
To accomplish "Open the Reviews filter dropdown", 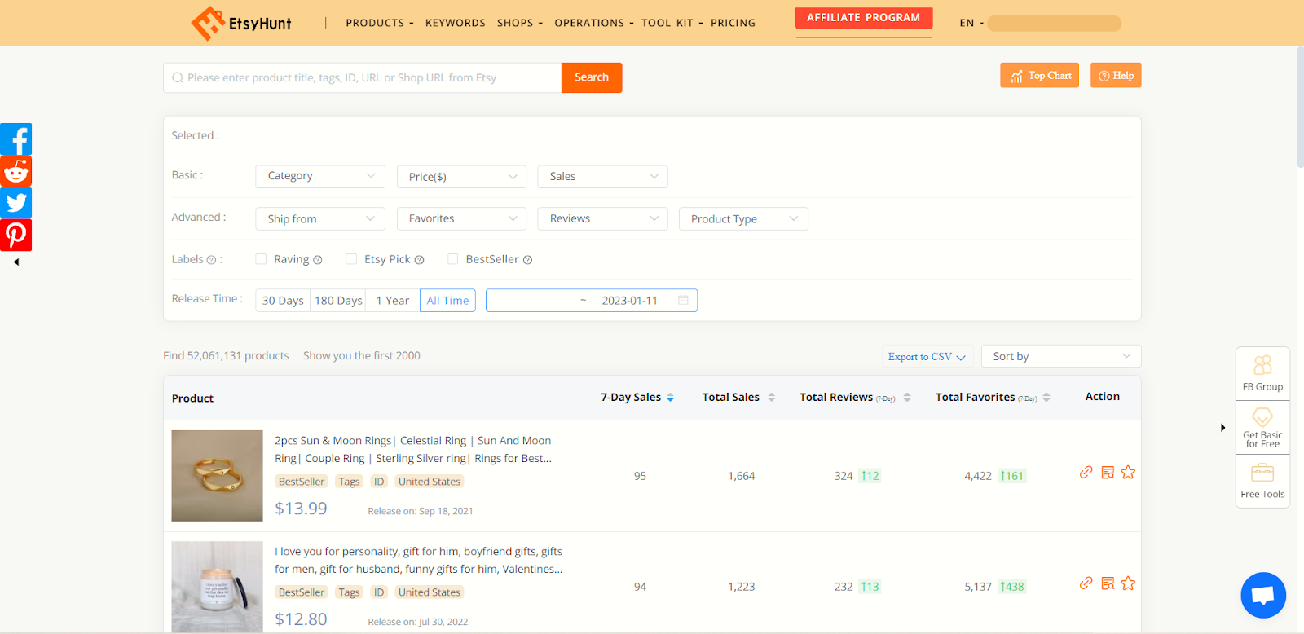I will pos(603,218).
